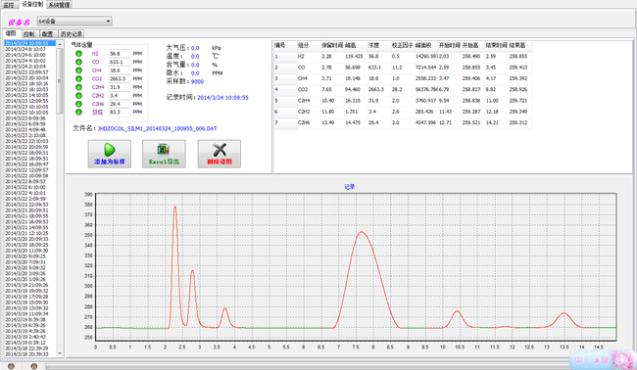This screenshot has height=370, width=637.
Task: Click the file name JHDZOCOL_SILM1_20140324_100955_006.DAT
Action: point(157,128)
